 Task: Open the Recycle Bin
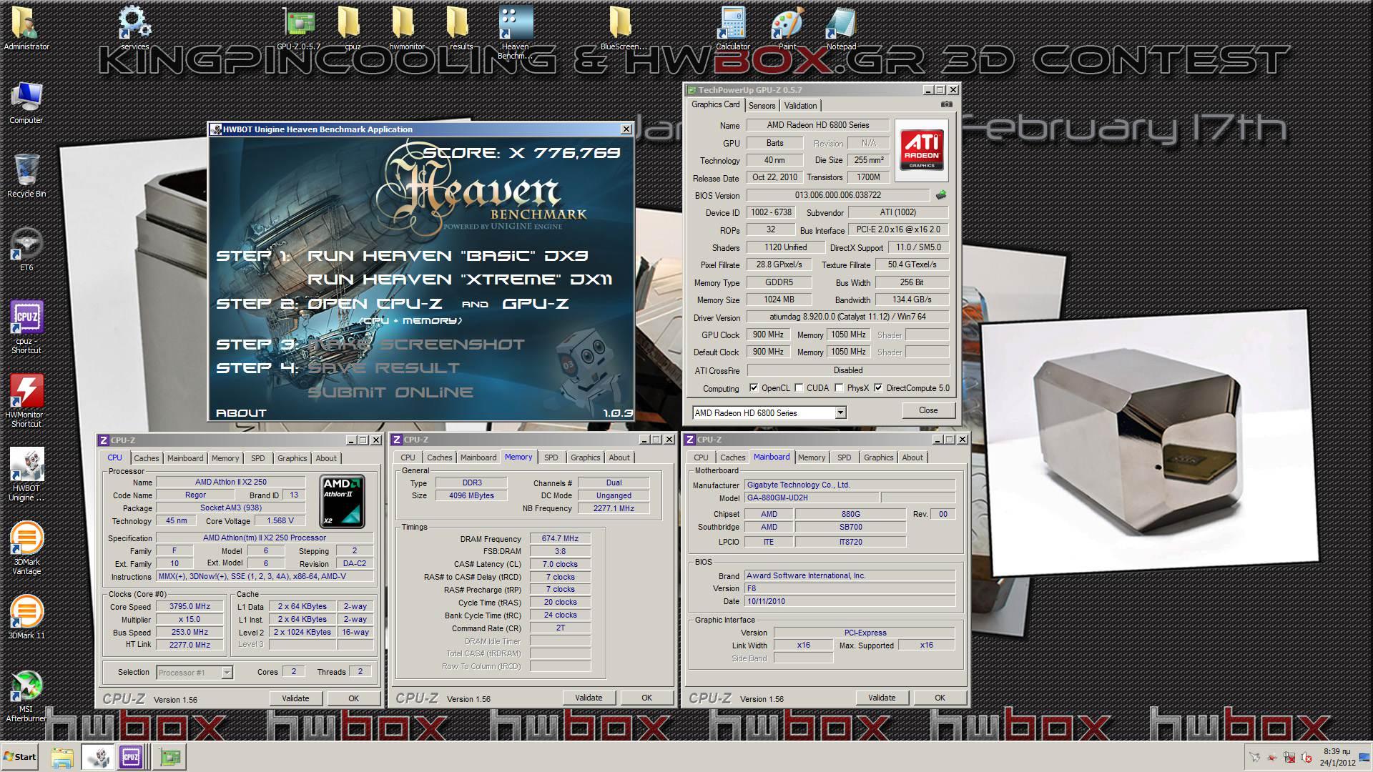tap(26, 175)
